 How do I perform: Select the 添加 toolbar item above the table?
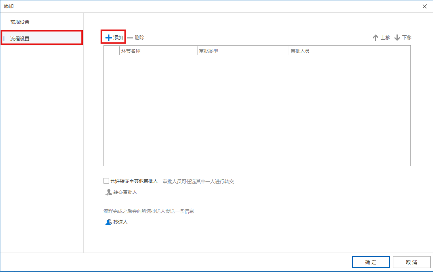tap(114, 37)
